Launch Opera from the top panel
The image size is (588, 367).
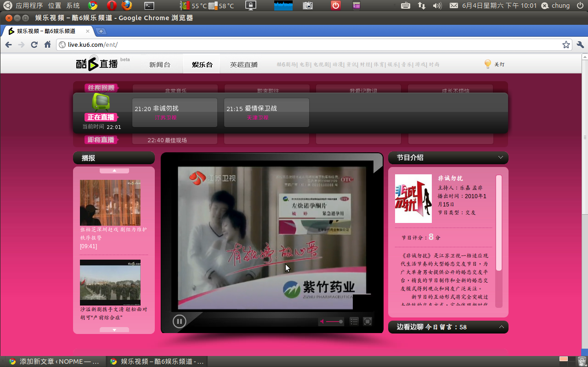point(112,6)
